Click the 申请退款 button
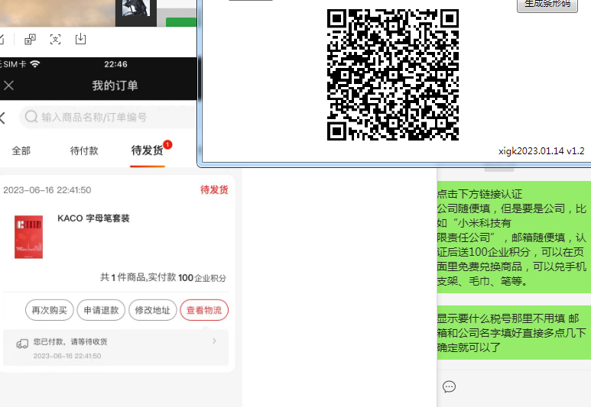Image resolution: width=591 pixels, height=407 pixels. coord(101,310)
